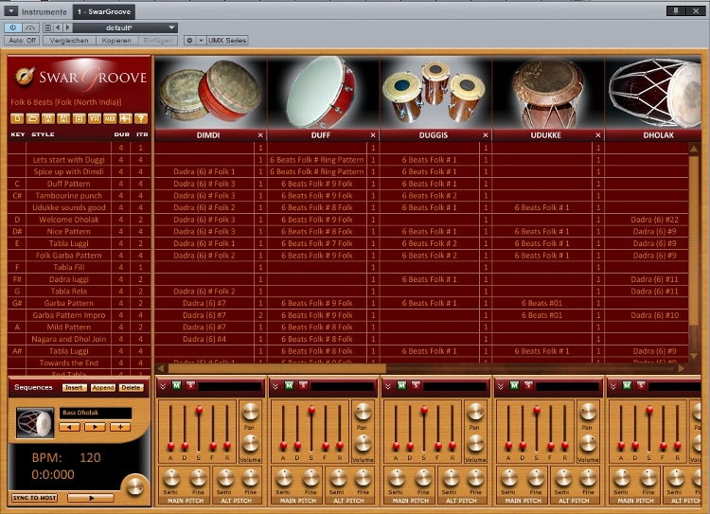The image size is (710, 514).
Task: Start playback with the transport play button
Action: tap(91, 498)
